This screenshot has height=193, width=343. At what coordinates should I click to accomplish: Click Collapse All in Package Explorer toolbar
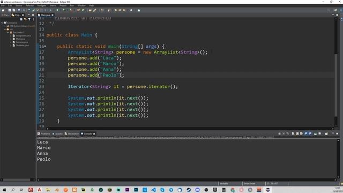coord(21,19)
